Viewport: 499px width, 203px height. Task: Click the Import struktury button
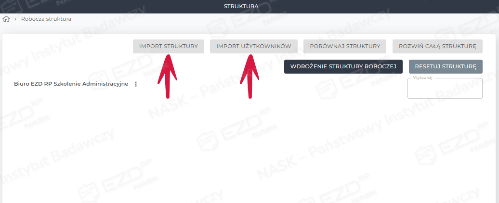click(169, 46)
